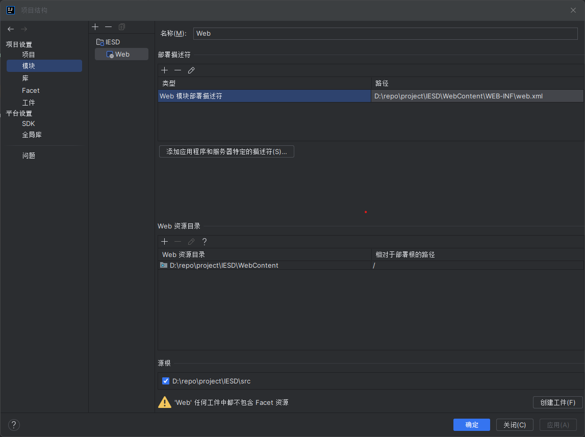The width and height of the screenshot is (585, 437).
Task: Select the 模块 settings page
Action: [44, 66]
